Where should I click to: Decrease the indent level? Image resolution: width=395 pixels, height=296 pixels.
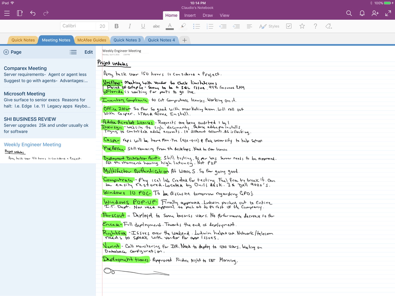click(223, 26)
